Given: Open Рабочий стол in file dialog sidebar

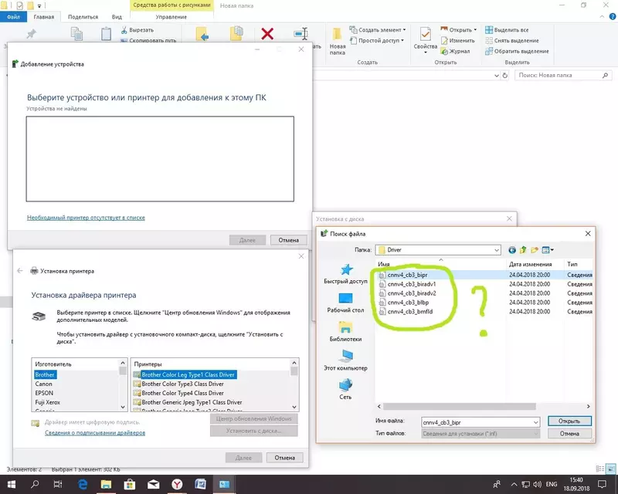Looking at the screenshot, I should [345, 303].
